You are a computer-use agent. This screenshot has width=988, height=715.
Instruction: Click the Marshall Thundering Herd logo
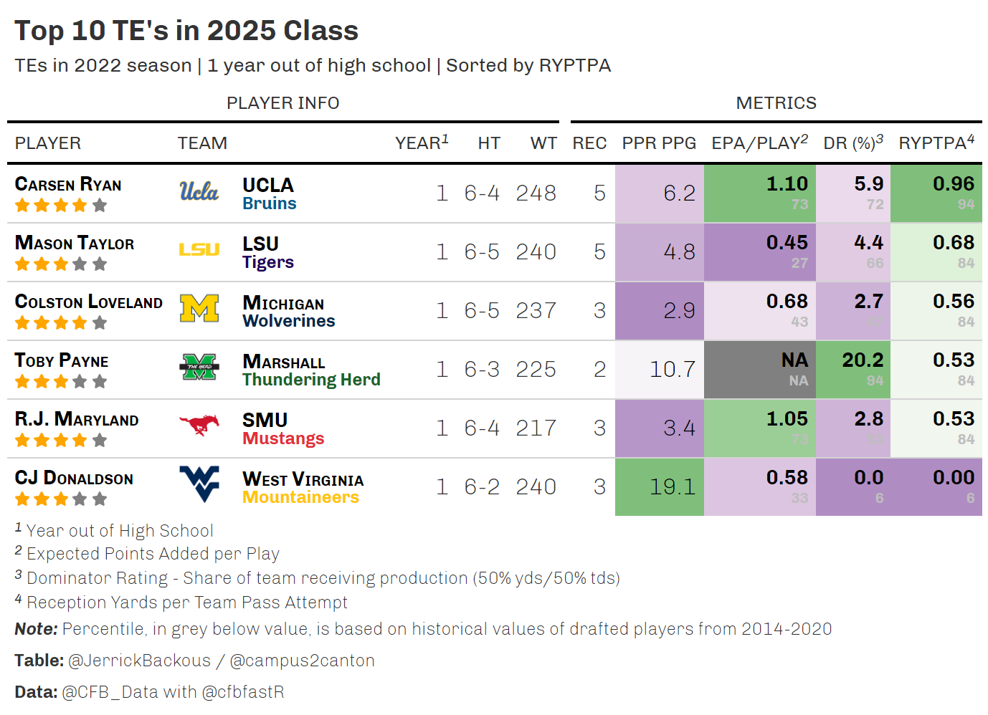(199, 368)
